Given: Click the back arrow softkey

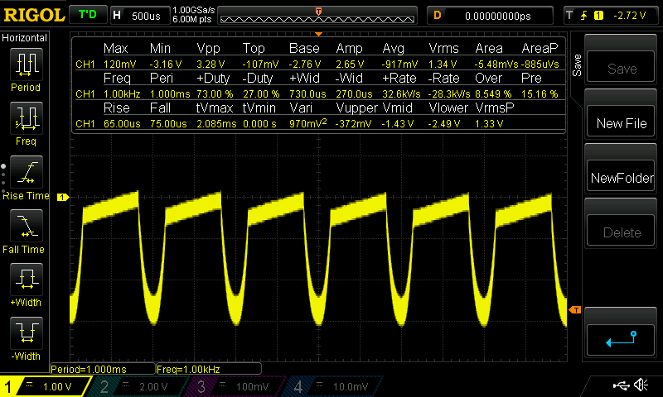Looking at the screenshot, I should click(x=621, y=340).
